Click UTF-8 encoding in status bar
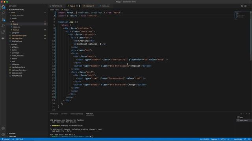Screen dimensions: 252x141 [x=223, y=139]
